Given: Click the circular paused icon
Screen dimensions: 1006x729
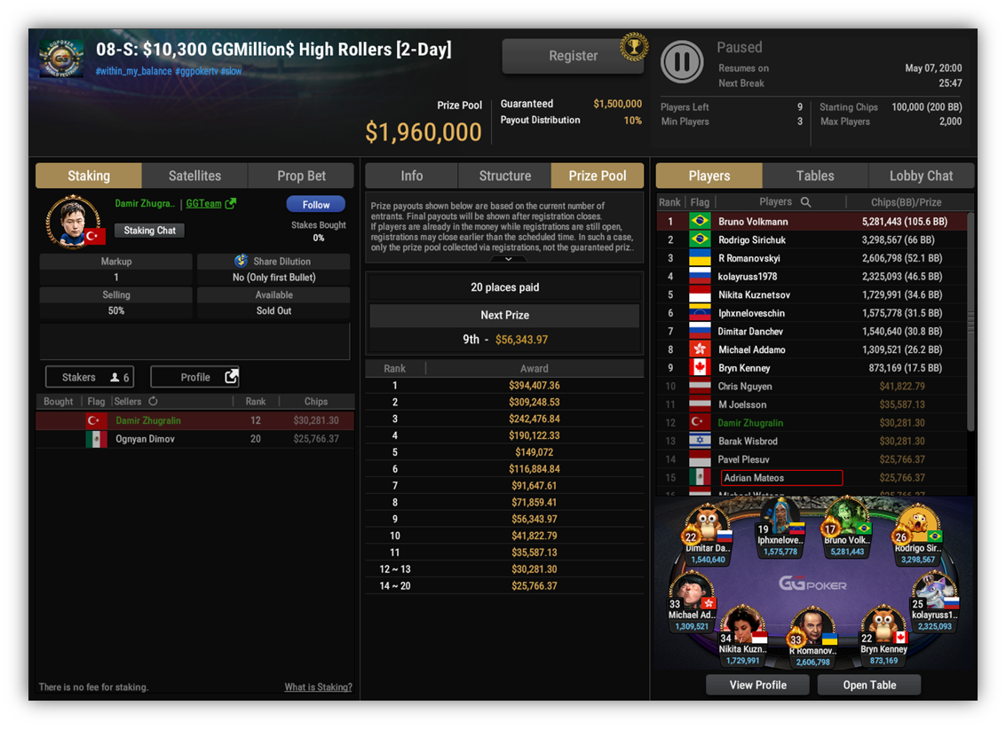Looking at the screenshot, I should [x=681, y=61].
